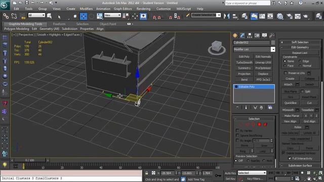
Task: Open the Hierarchy command panel tab
Action: (250, 35)
